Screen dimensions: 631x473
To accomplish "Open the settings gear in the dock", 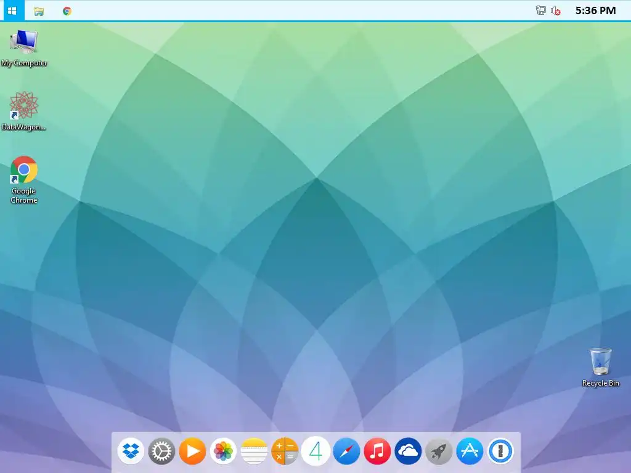I will pos(161,451).
